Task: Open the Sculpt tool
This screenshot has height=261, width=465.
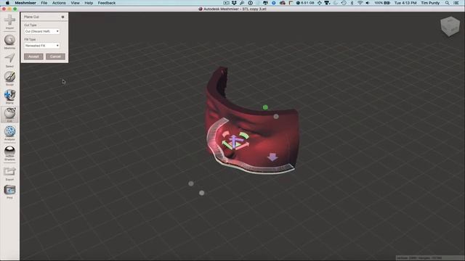Action: click(x=9, y=78)
